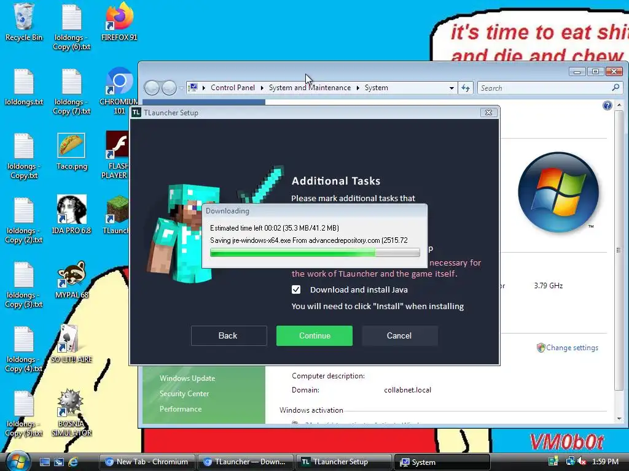Click 3.79 GHz processor value

click(x=549, y=286)
